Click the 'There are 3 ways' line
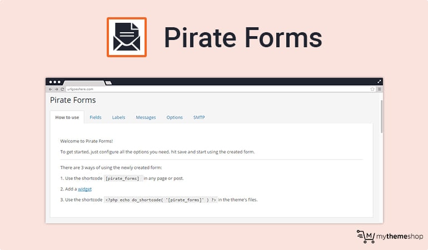This screenshot has width=428, height=250. [x=111, y=168]
